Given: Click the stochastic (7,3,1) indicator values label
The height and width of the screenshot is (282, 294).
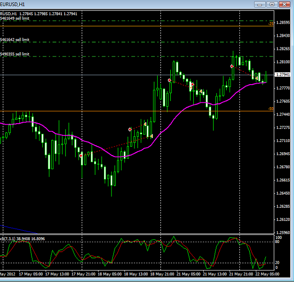Looking at the screenshot, I should 23,239.
